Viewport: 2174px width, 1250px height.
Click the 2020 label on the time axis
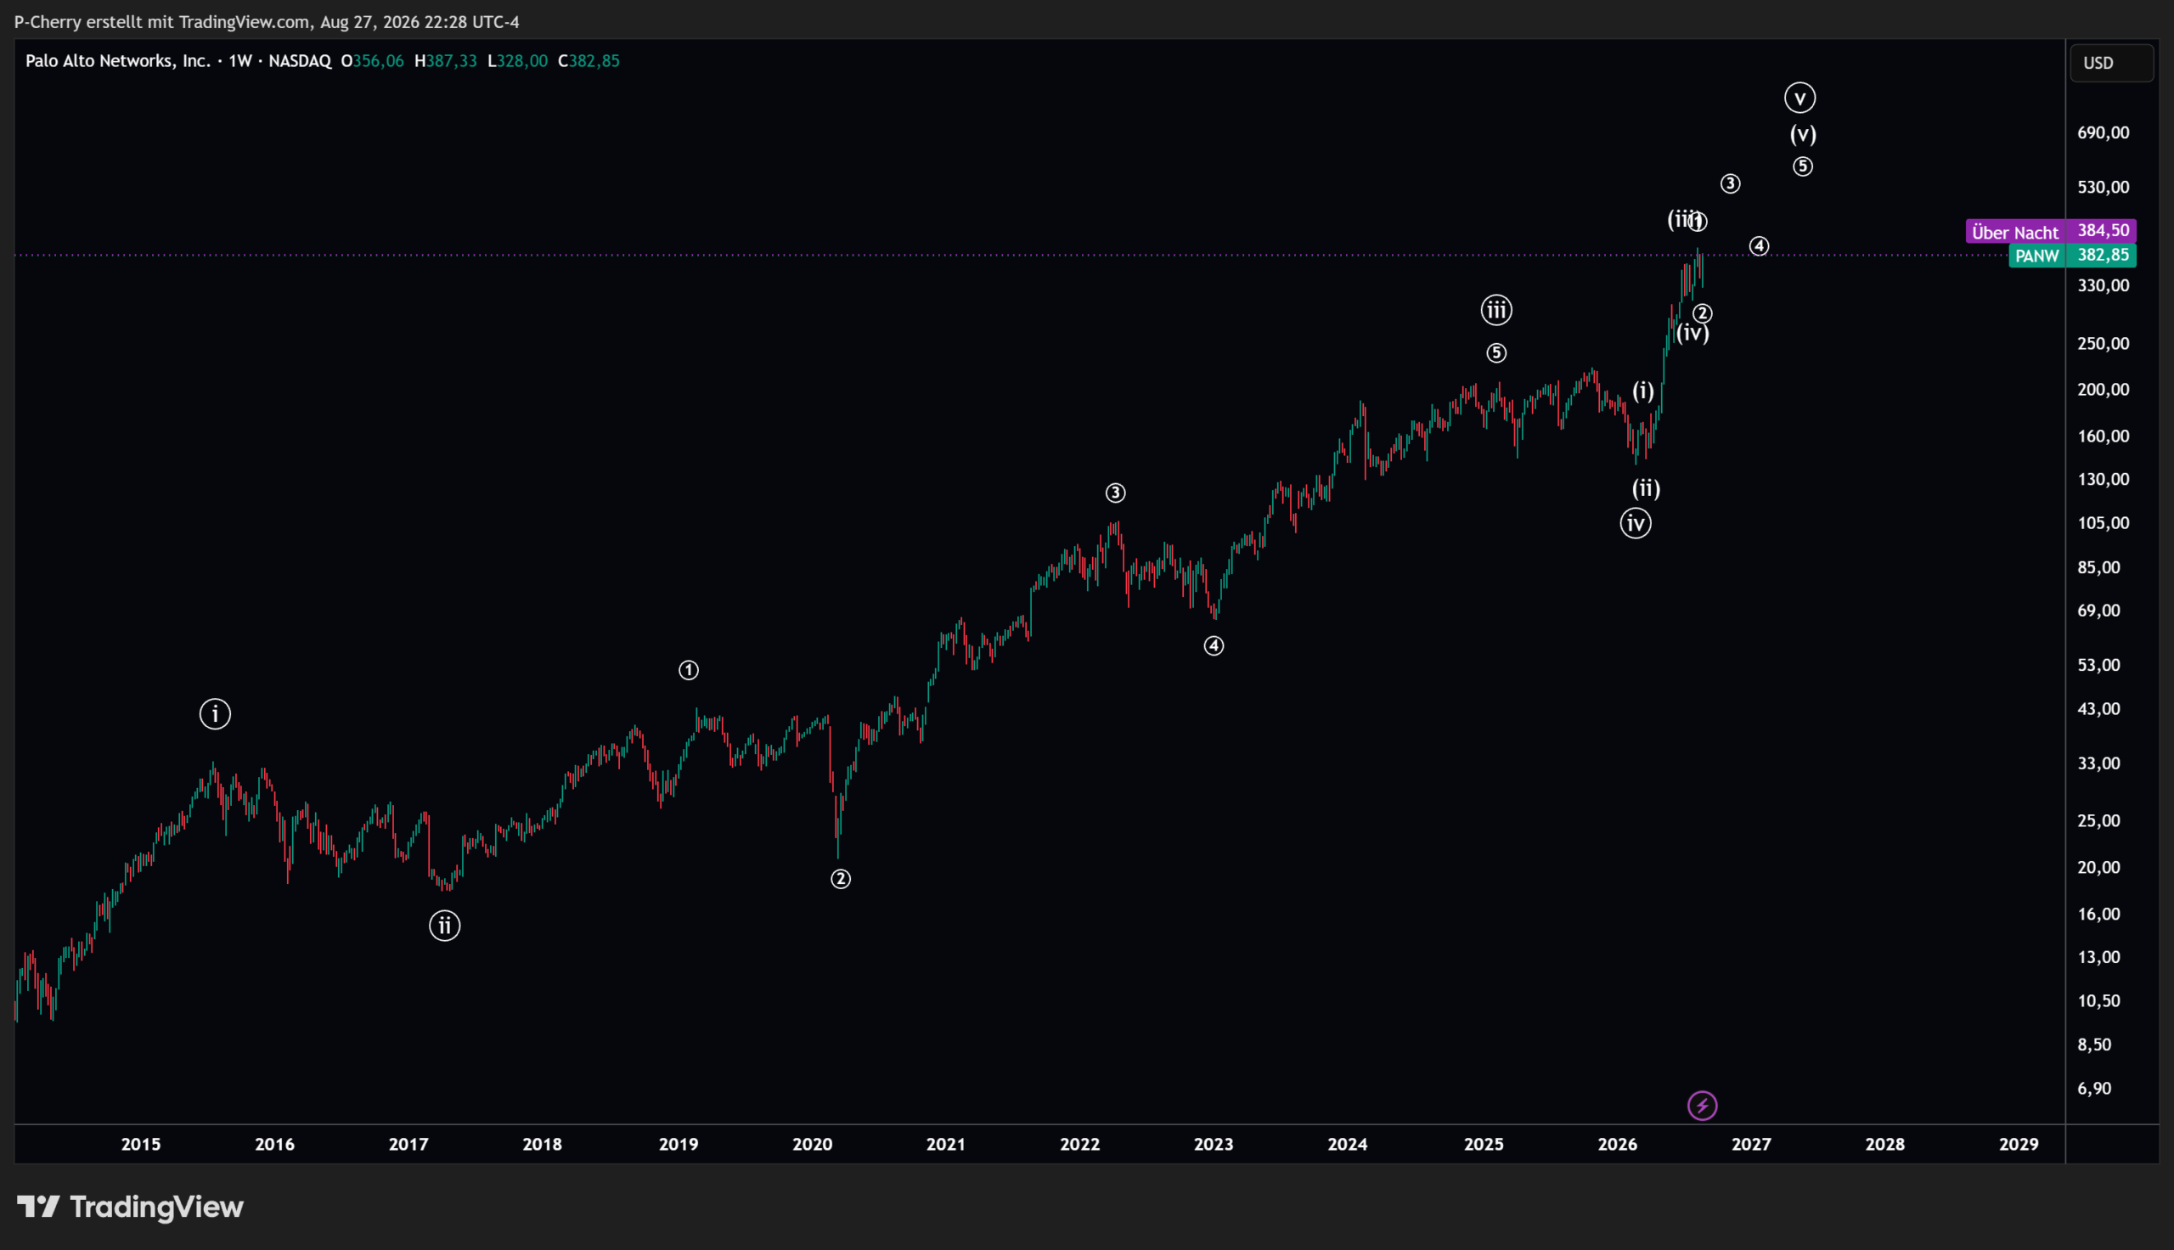[x=813, y=1145]
